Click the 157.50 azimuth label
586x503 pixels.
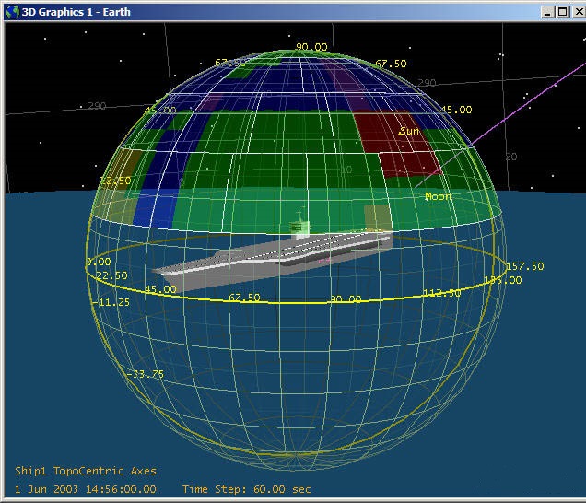click(x=524, y=266)
